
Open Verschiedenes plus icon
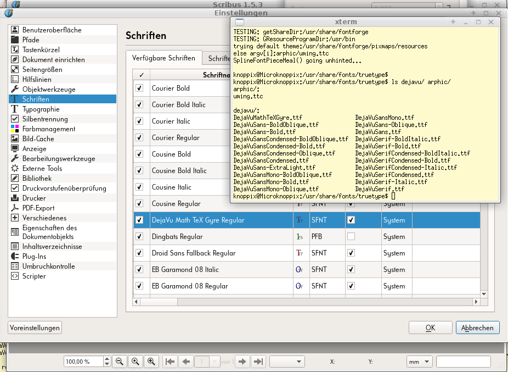click(15, 218)
